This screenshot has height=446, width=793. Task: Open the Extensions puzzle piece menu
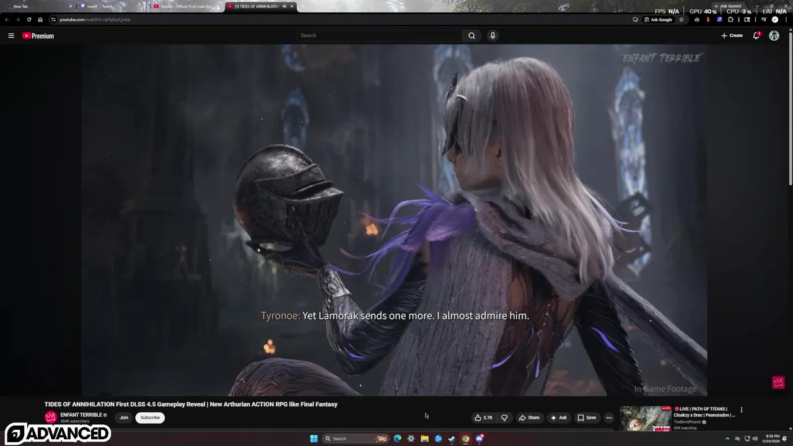pos(730,20)
